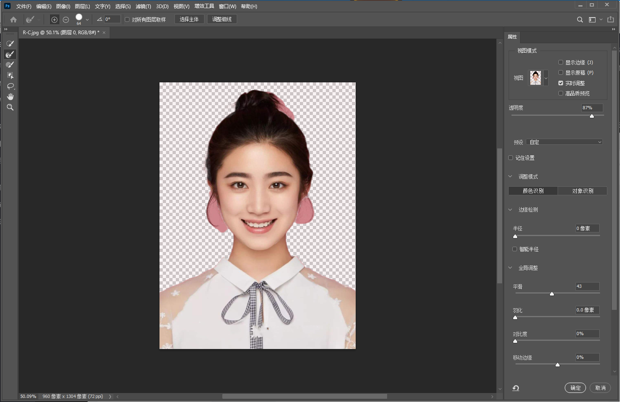Select the Lasso tool
Screen dimensions: 620x402
(10, 86)
